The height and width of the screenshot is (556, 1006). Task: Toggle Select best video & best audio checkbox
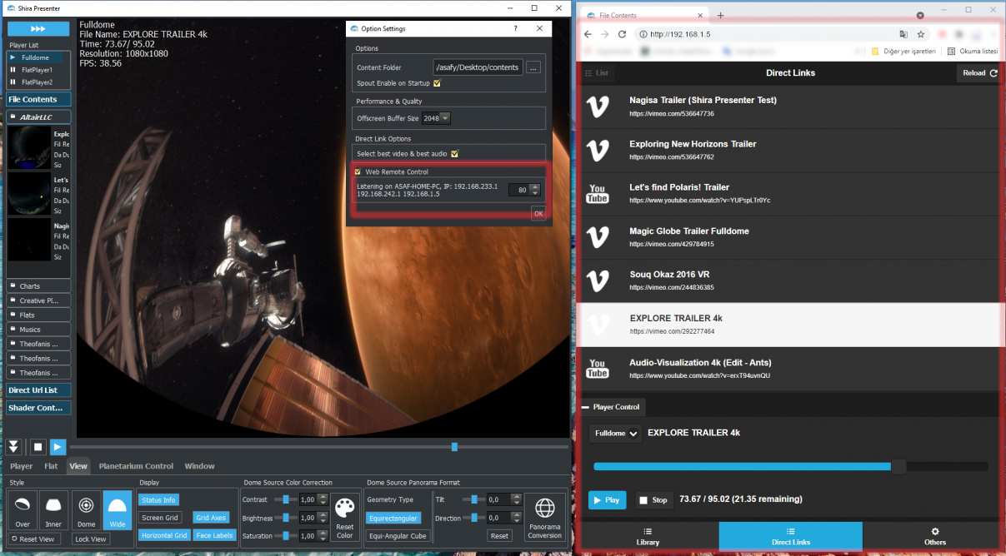point(455,153)
